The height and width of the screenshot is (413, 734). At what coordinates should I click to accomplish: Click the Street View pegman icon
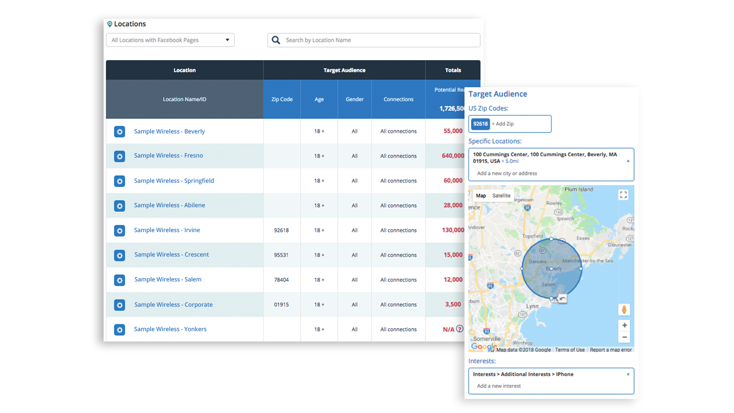point(624,309)
